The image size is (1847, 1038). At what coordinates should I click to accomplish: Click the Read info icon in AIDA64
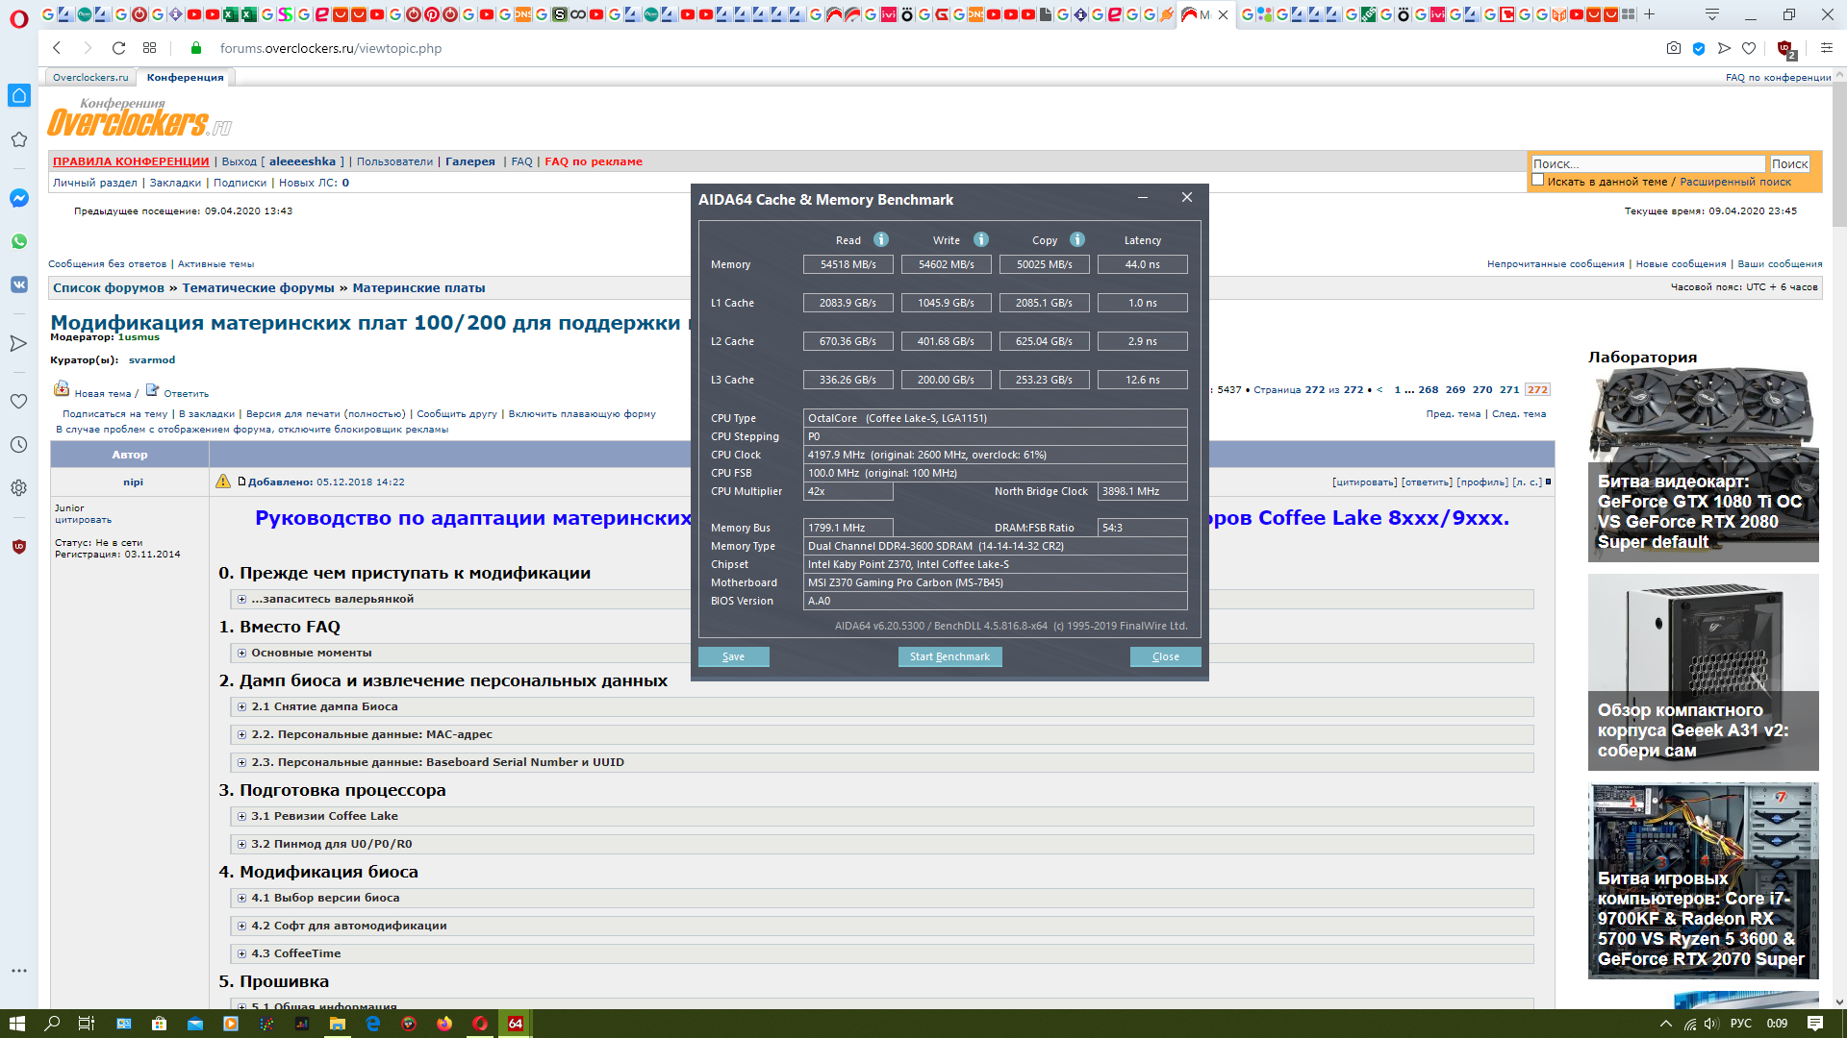[880, 239]
